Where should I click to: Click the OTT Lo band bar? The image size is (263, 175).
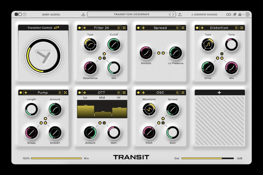pyautogui.click(x=86, y=111)
